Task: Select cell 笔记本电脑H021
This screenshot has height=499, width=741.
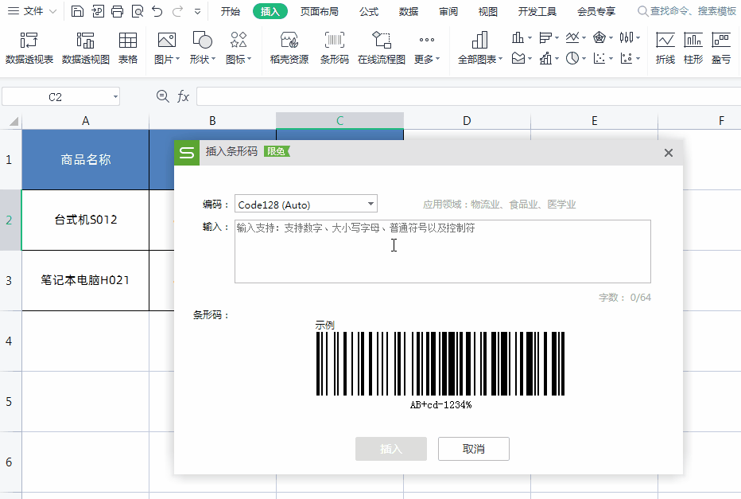Action: (86, 280)
